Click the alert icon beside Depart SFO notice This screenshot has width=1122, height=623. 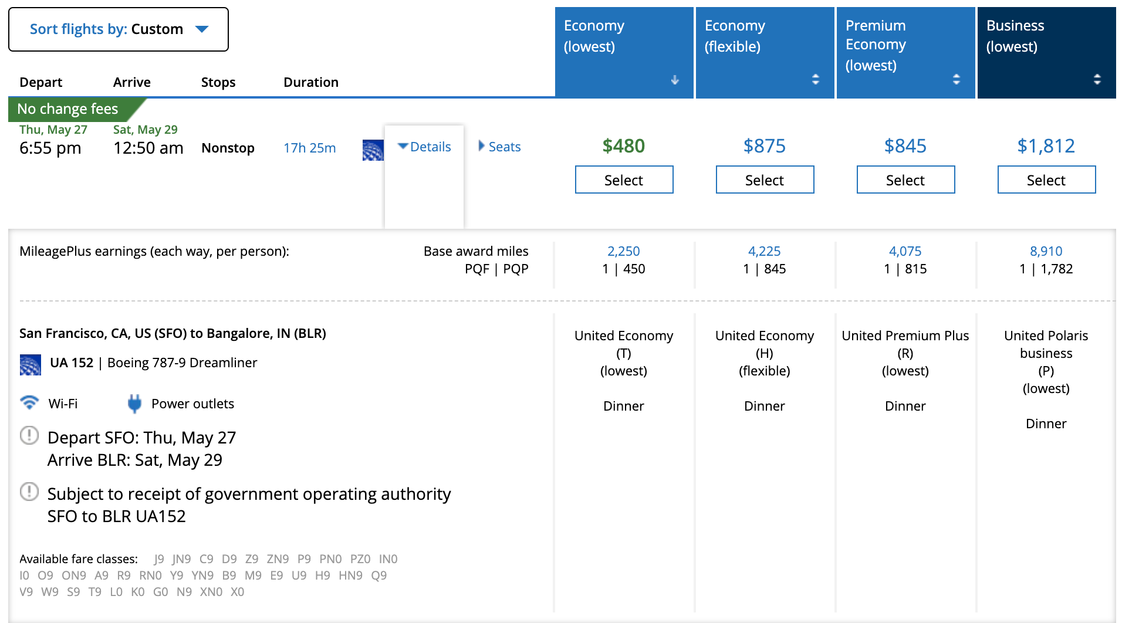point(29,435)
